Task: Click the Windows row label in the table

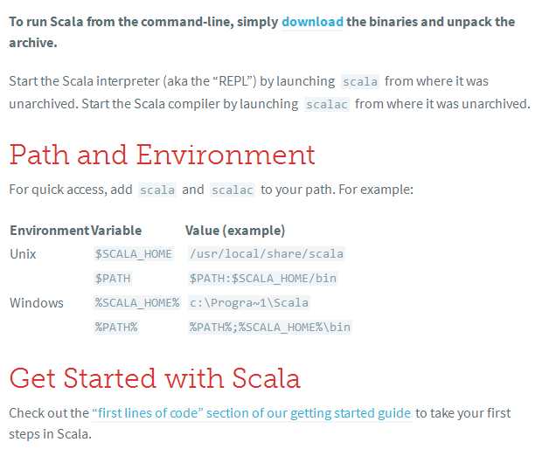Action: [x=37, y=303]
